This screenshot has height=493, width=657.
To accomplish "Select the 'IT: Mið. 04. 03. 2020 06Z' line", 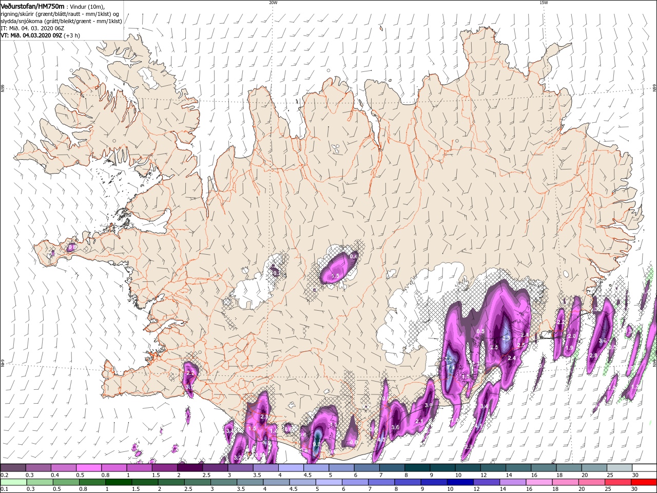I will 32,28.
